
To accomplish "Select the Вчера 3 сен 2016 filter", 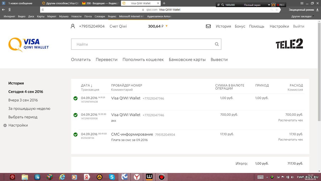I will pyautogui.click(x=23, y=100).
